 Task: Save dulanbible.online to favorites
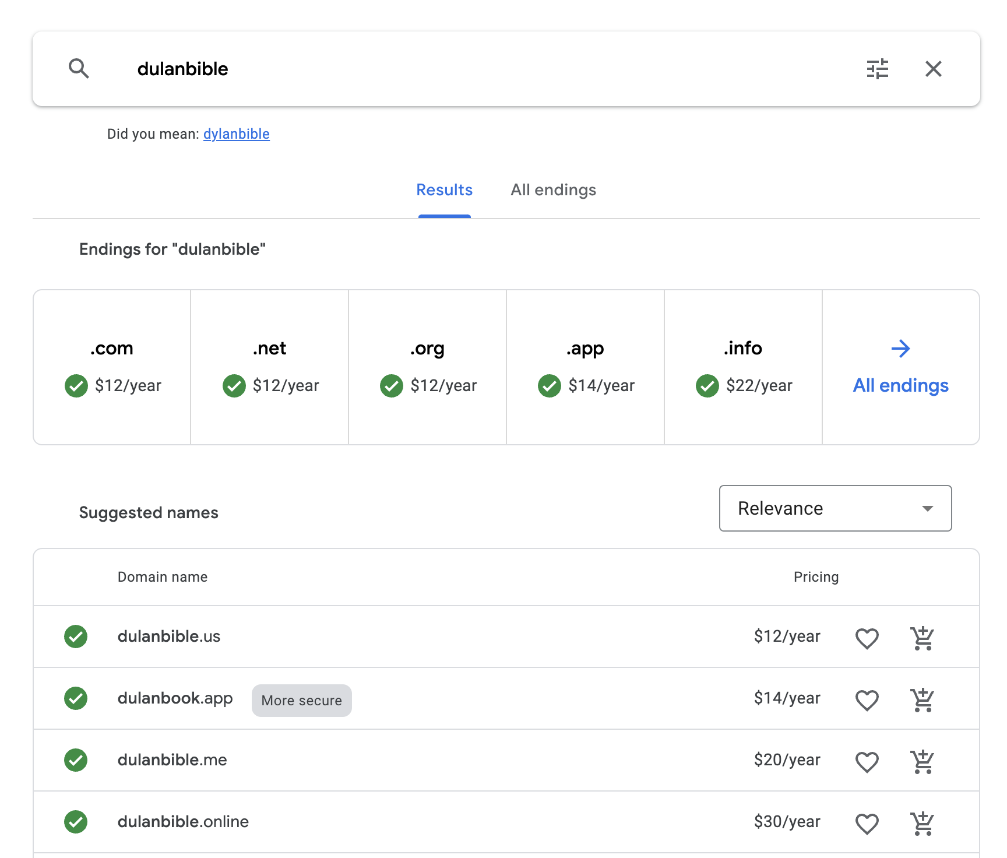pyautogui.click(x=867, y=823)
